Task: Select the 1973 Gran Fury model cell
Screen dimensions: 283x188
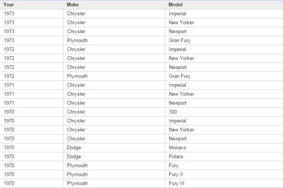Action: tap(224, 40)
